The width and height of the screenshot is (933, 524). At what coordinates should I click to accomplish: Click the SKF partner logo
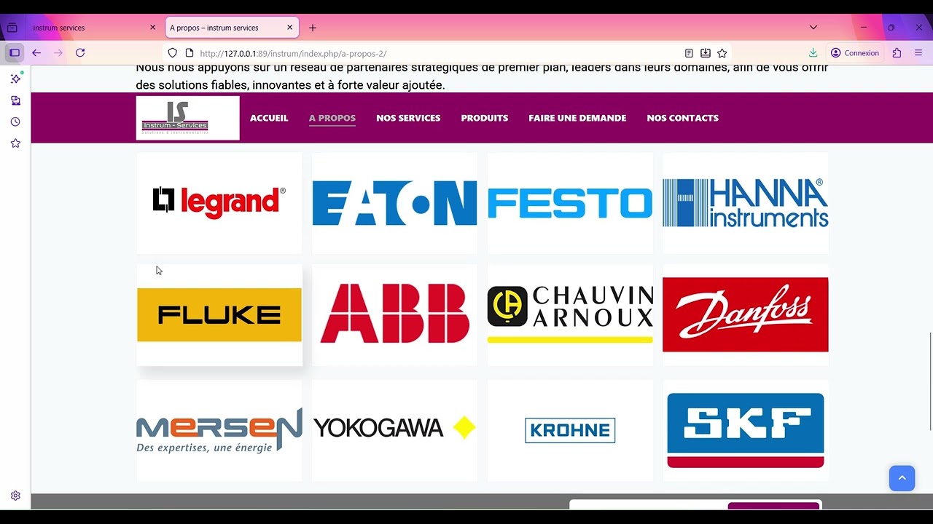click(746, 430)
